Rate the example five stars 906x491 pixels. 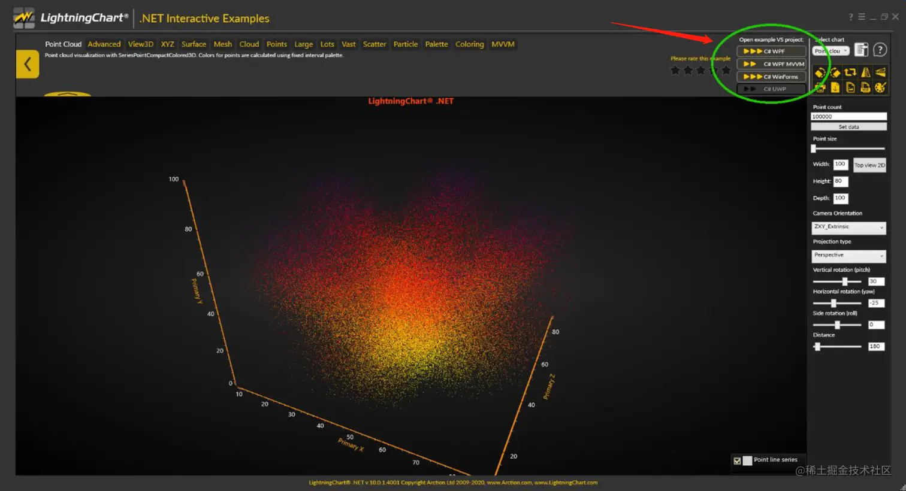[x=726, y=70]
